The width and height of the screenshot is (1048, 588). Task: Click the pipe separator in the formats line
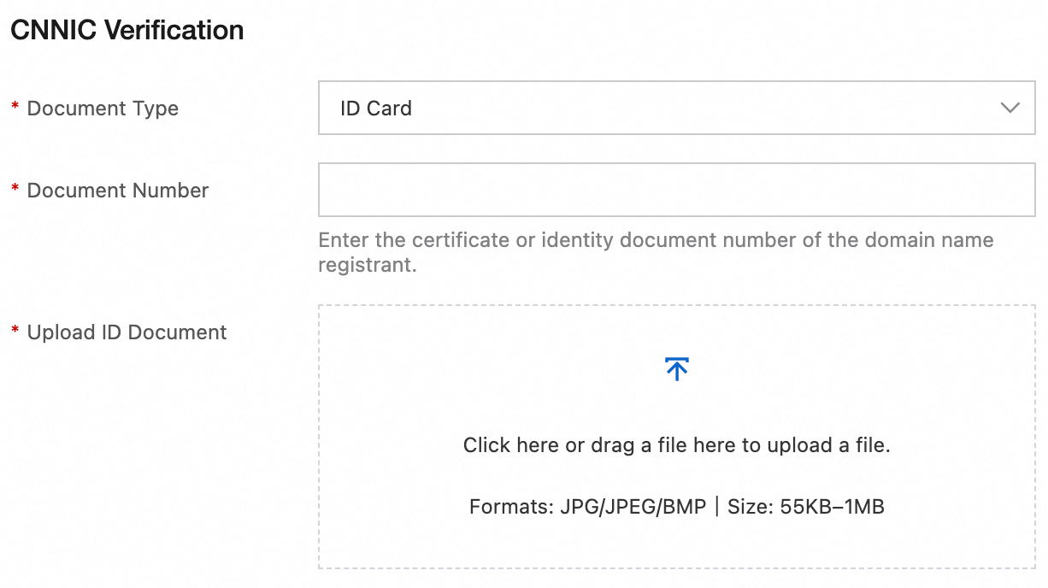coord(716,507)
